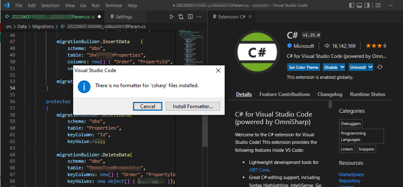The image size is (403, 187).
Task: Open the .NET Core link
Action: click(259, 169)
